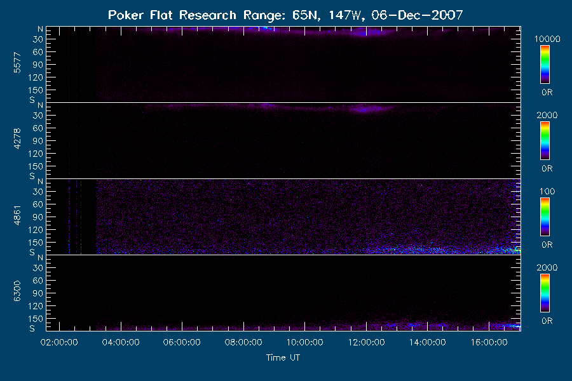Click the 5577 color scale bar
This screenshot has height=381, width=572.
point(545,65)
